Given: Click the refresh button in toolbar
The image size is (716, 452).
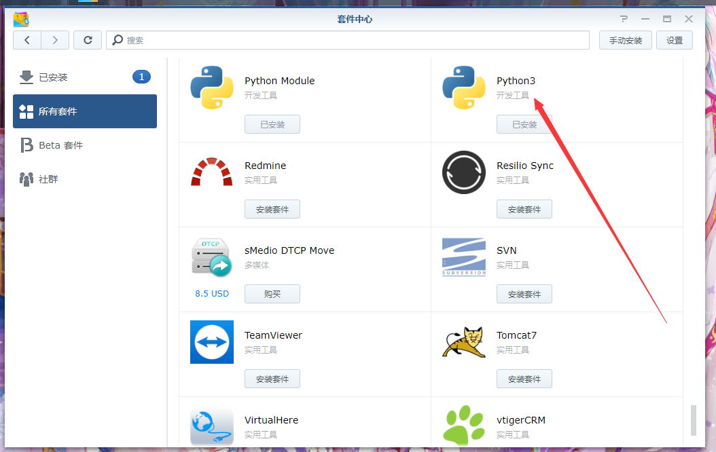Looking at the screenshot, I should click(x=88, y=40).
